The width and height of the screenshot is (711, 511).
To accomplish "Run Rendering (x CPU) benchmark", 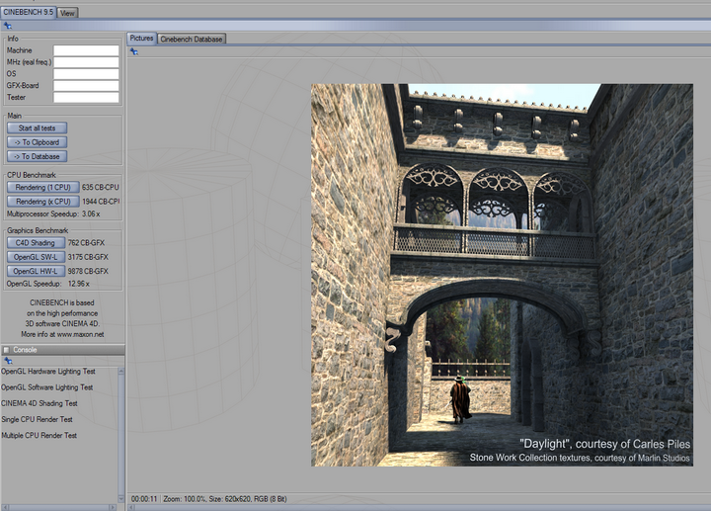I will click(x=43, y=201).
